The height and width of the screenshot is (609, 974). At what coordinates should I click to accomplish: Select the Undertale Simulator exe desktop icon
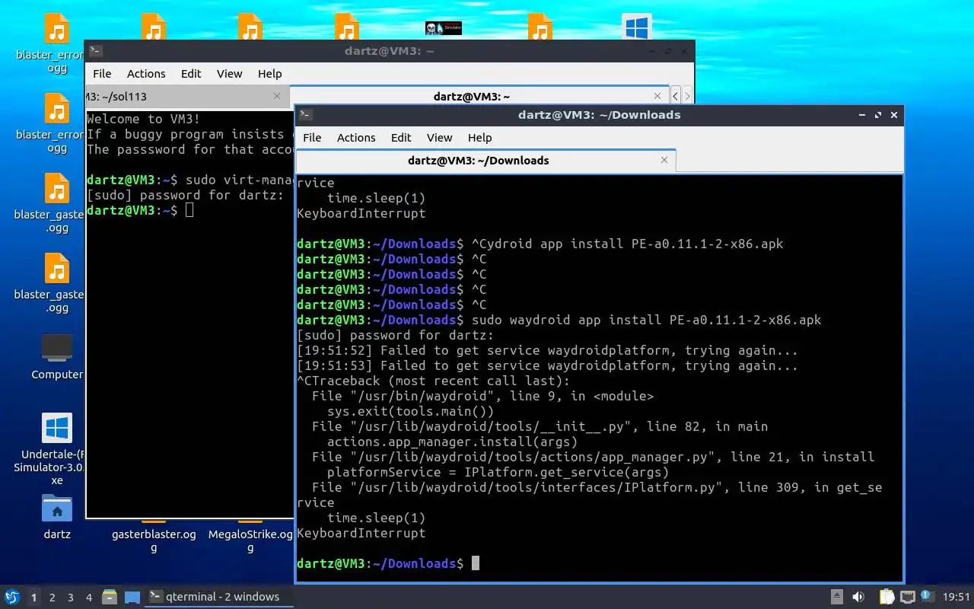point(57,449)
